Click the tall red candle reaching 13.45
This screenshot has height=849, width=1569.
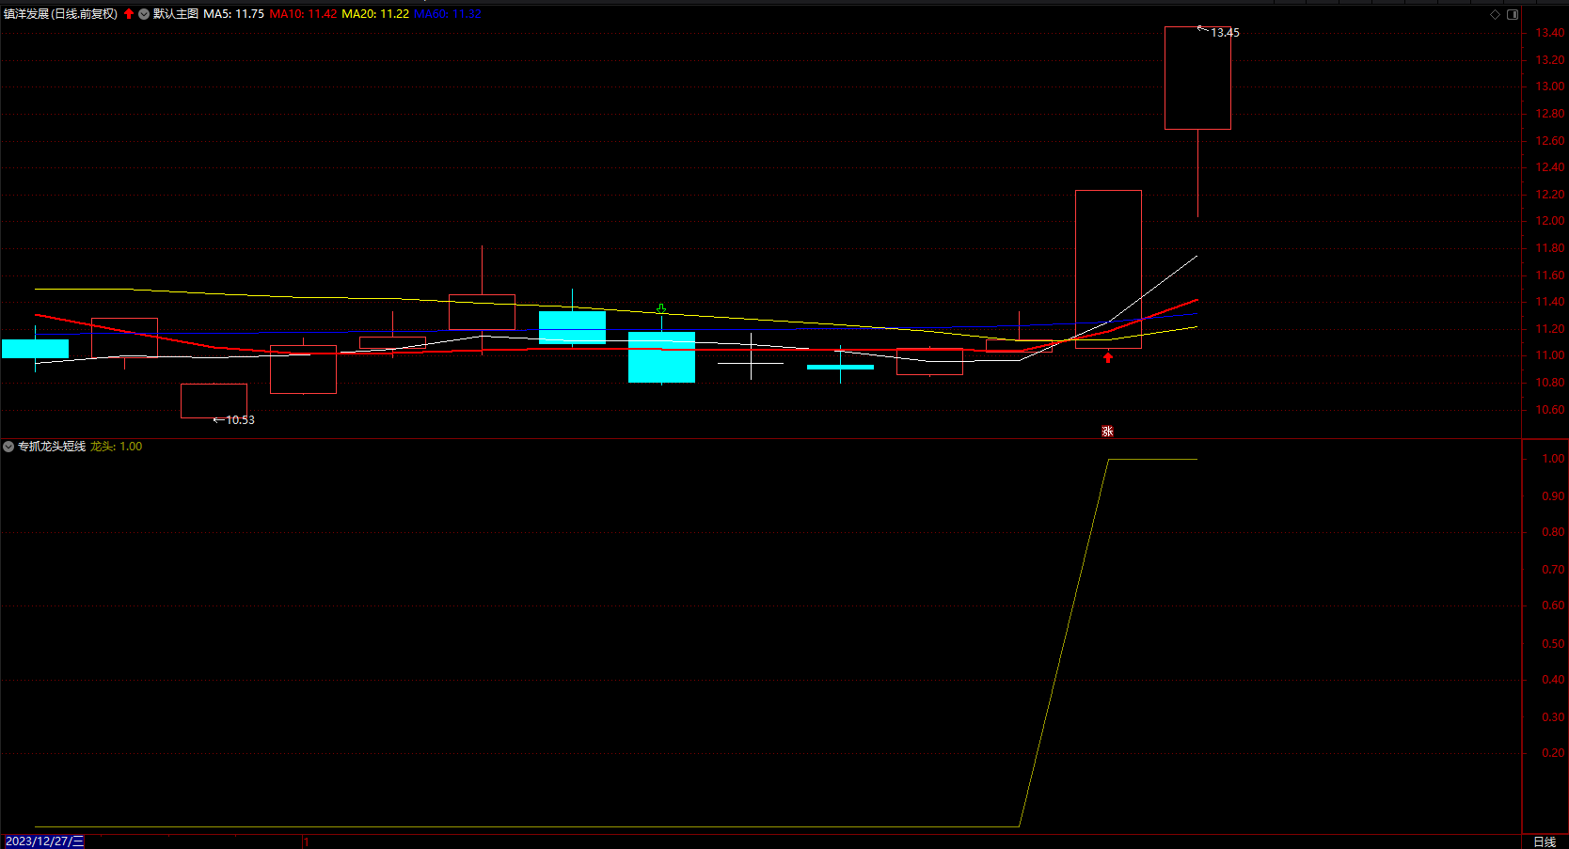(1197, 78)
